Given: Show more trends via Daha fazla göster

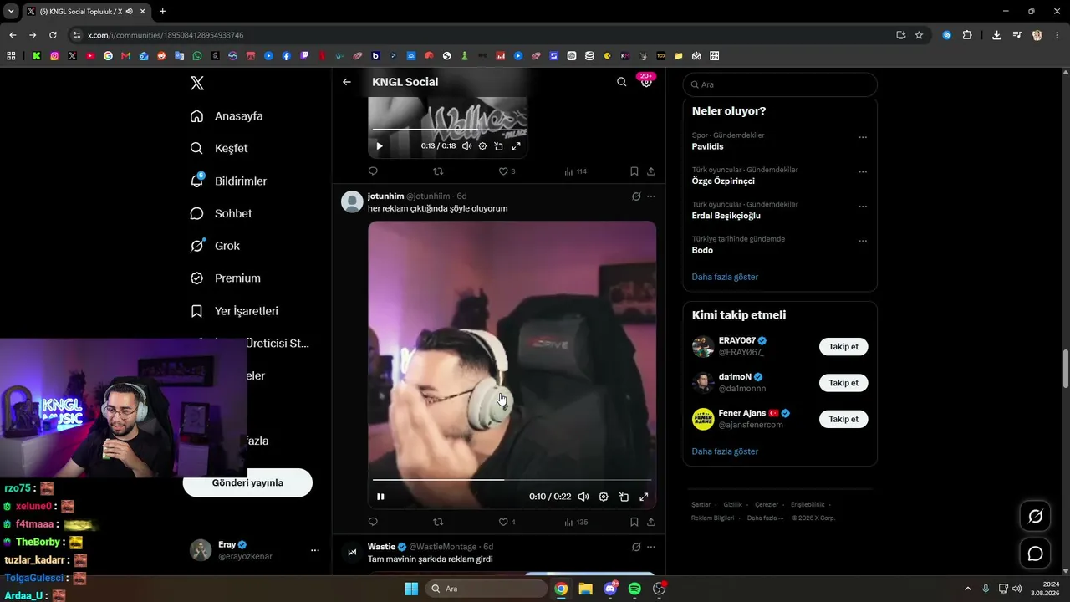Looking at the screenshot, I should (725, 277).
